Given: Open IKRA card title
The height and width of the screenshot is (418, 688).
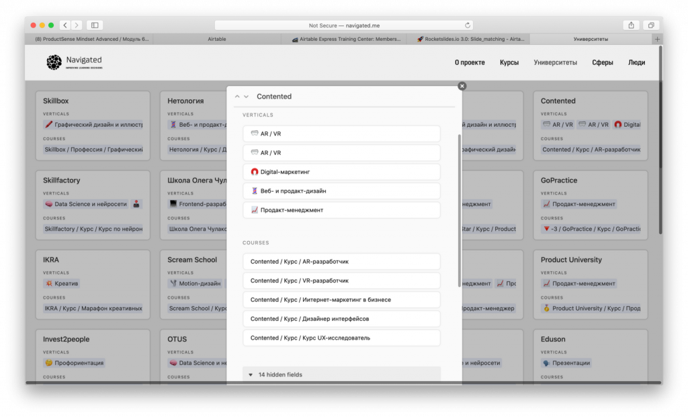Looking at the screenshot, I should coord(51,260).
